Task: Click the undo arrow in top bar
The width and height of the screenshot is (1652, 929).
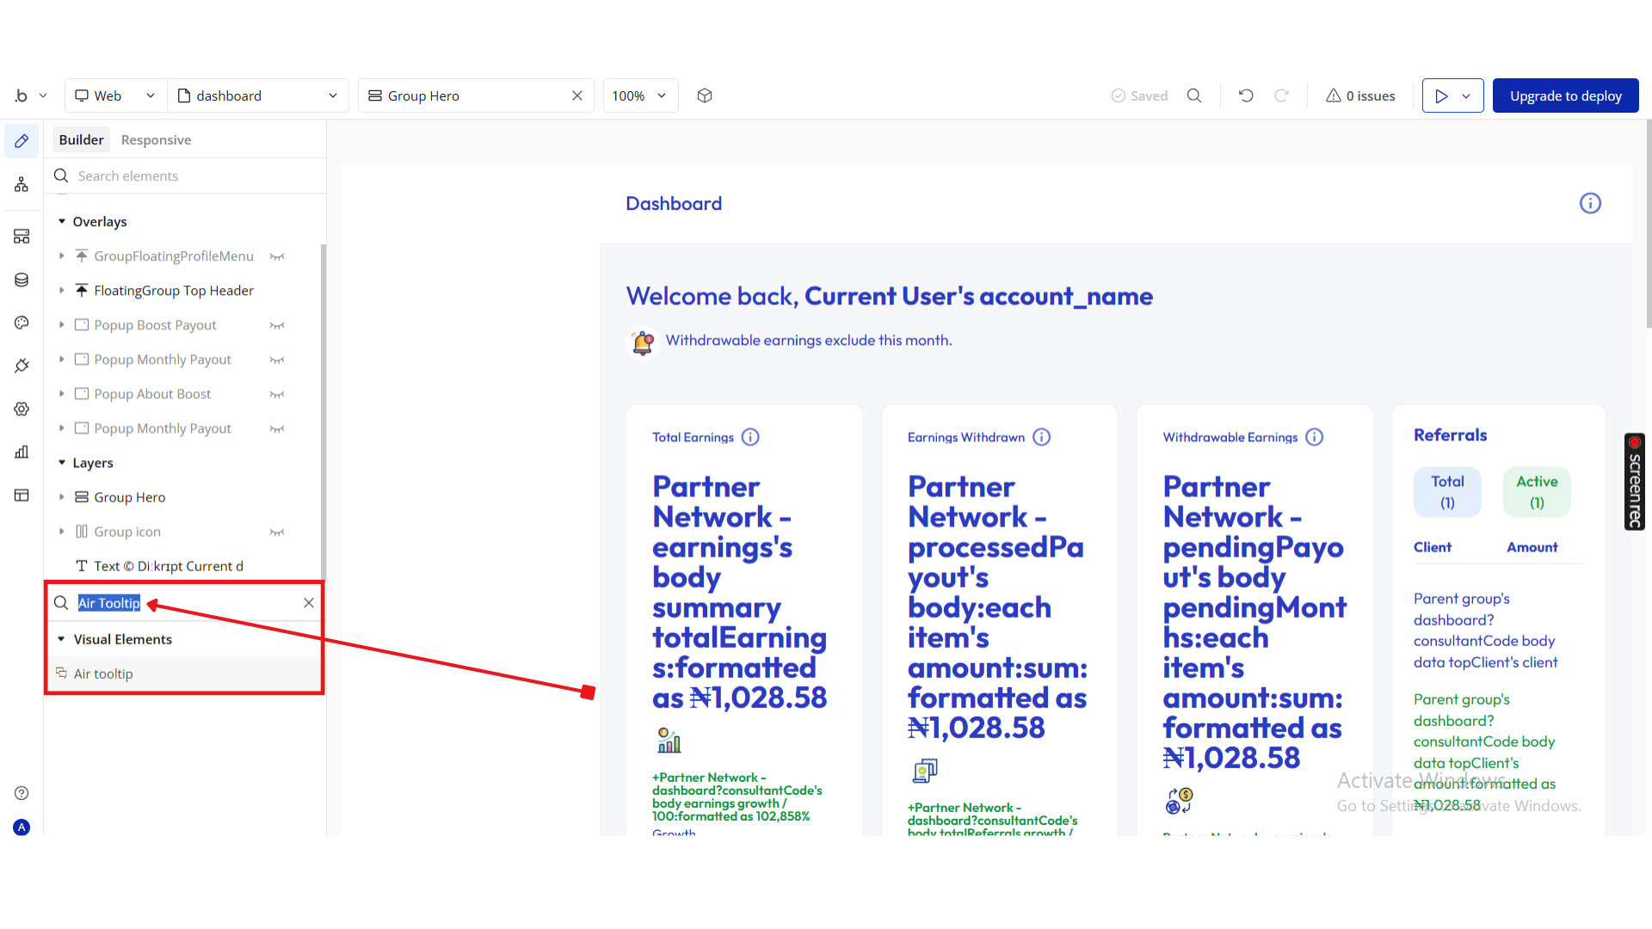Action: point(1245,95)
